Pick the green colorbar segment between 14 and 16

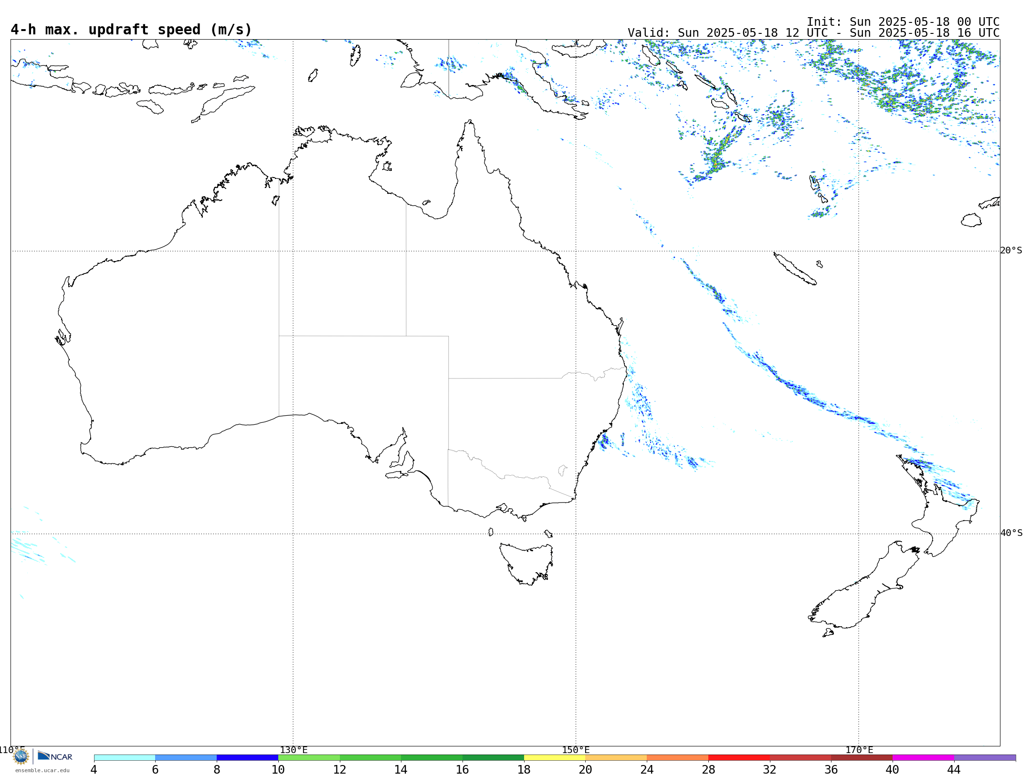432,758
